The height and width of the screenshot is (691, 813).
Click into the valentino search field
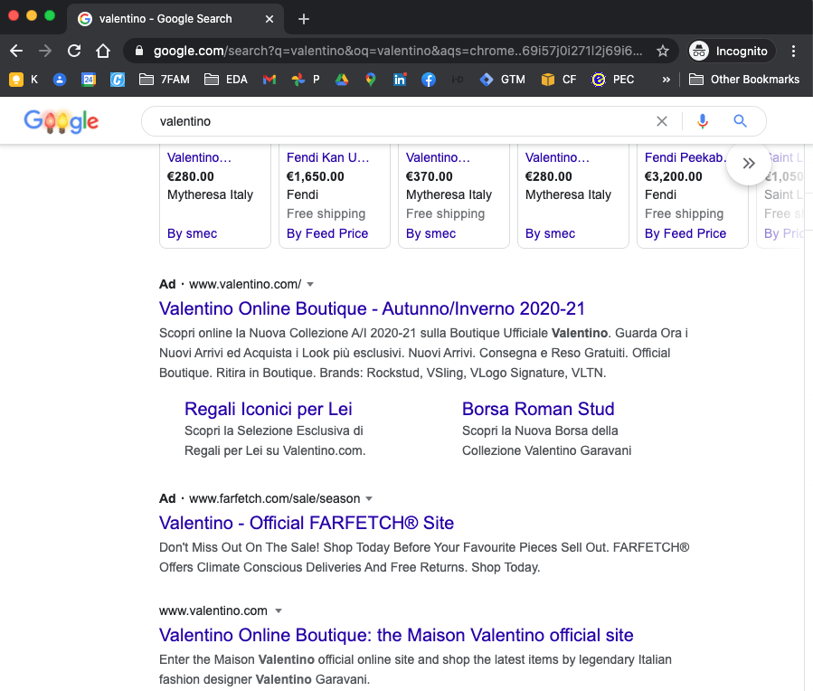click(x=404, y=121)
